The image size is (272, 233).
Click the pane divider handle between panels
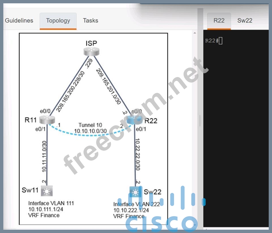pyautogui.click(x=200, y=120)
